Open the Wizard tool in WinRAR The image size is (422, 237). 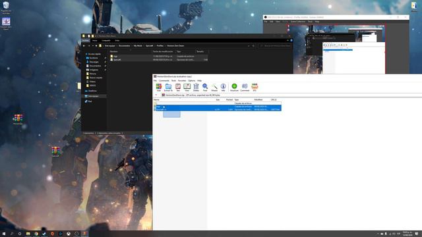coord(214,88)
